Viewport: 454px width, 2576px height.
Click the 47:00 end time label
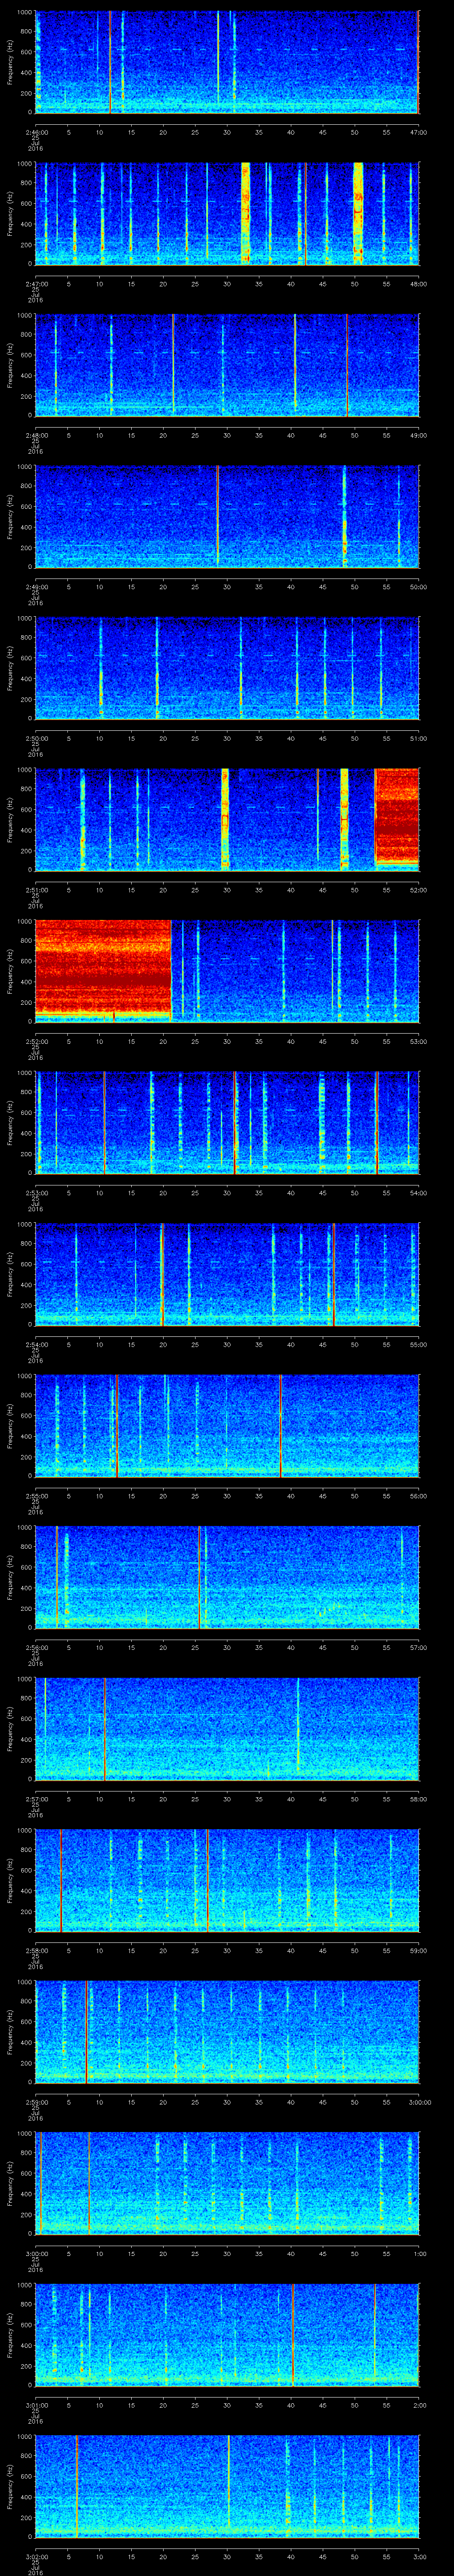(419, 132)
